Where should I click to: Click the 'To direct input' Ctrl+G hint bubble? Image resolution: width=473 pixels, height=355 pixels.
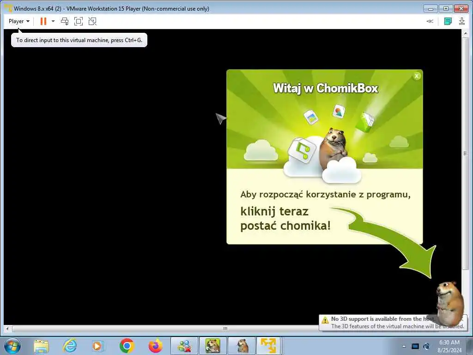[x=79, y=40]
